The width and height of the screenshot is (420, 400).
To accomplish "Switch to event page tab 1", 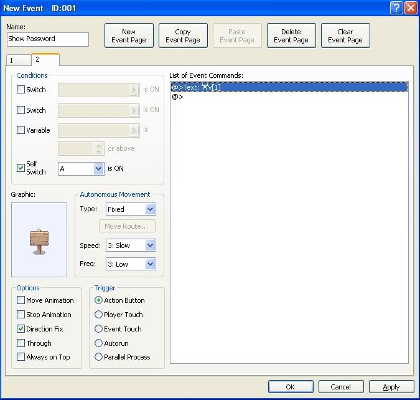I will coord(17,60).
